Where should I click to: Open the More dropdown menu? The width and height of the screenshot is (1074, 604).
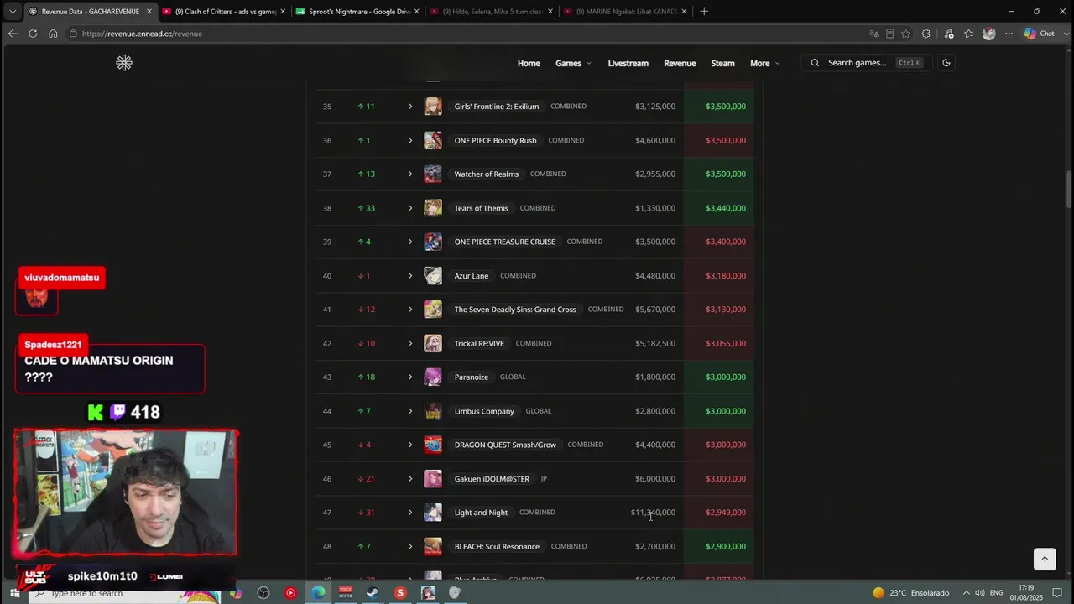764,63
